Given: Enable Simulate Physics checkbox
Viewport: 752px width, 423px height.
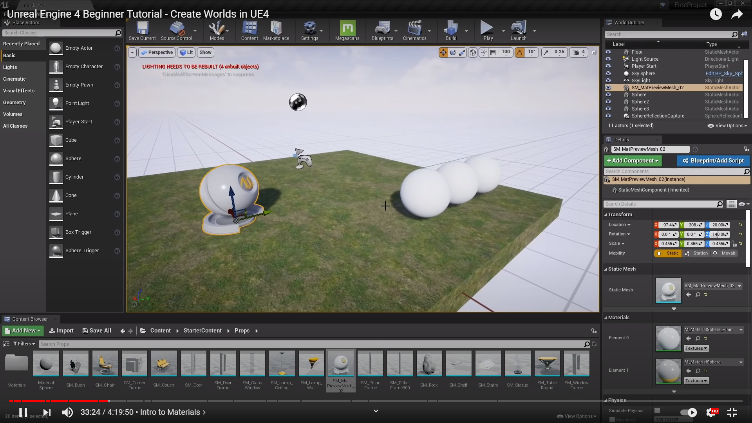Looking at the screenshot, I should coord(657,410).
